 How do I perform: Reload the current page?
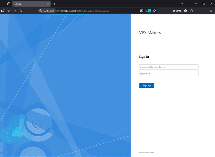(21, 11)
